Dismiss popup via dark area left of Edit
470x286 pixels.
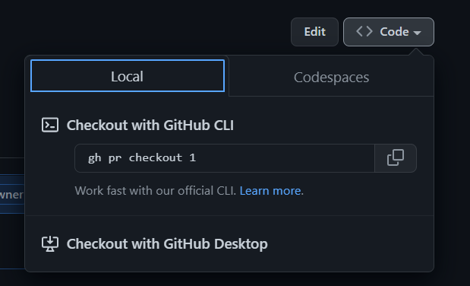click(x=150, y=27)
